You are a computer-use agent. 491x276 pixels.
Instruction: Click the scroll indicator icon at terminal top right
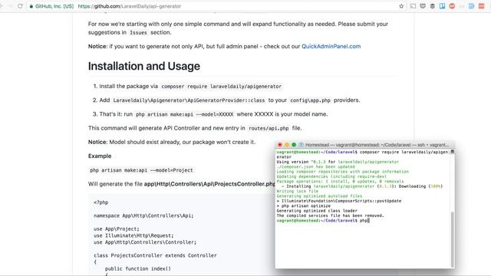(x=452, y=152)
